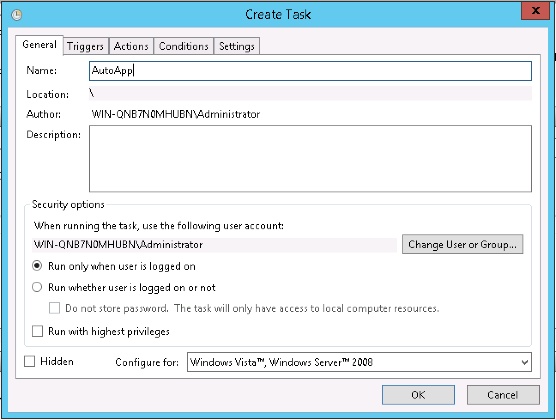This screenshot has width=556, height=420.
Task: Click the read-only Location field
Action: (x=310, y=94)
